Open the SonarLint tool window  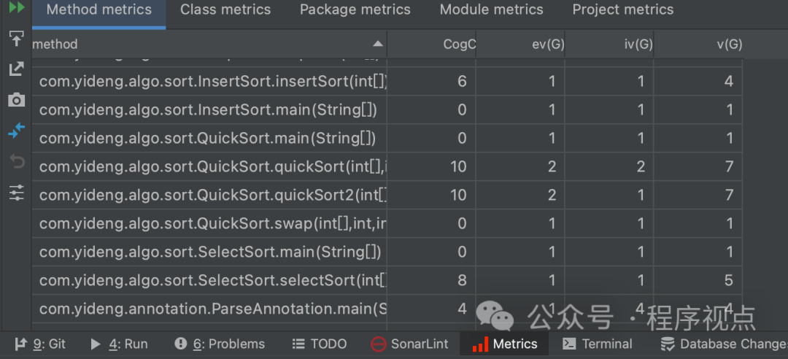click(409, 344)
